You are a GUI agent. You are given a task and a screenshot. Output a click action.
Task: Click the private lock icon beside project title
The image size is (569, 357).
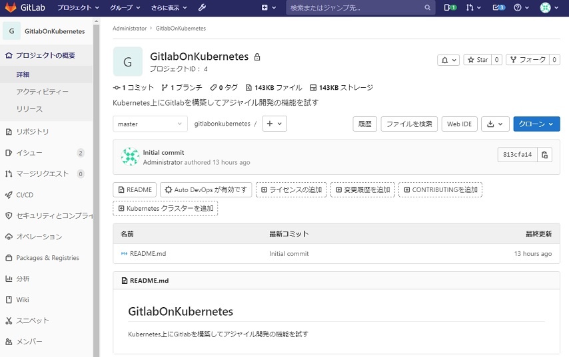pyautogui.click(x=257, y=57)
